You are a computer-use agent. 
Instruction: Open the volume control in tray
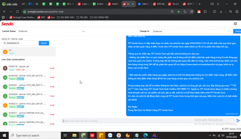223,135
